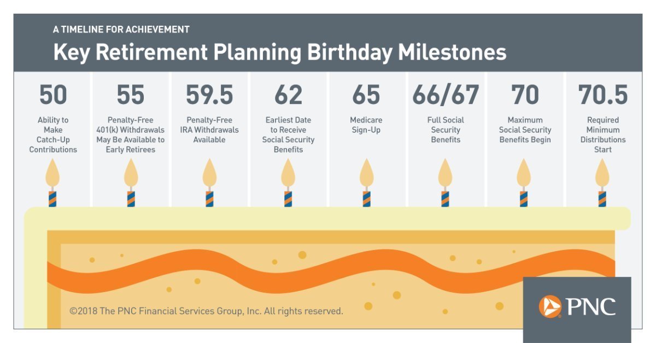The image size is (656, 343).
Task: Click the Penalty-Free IRA Withdrawals Available text
Action: coord(209,130)
